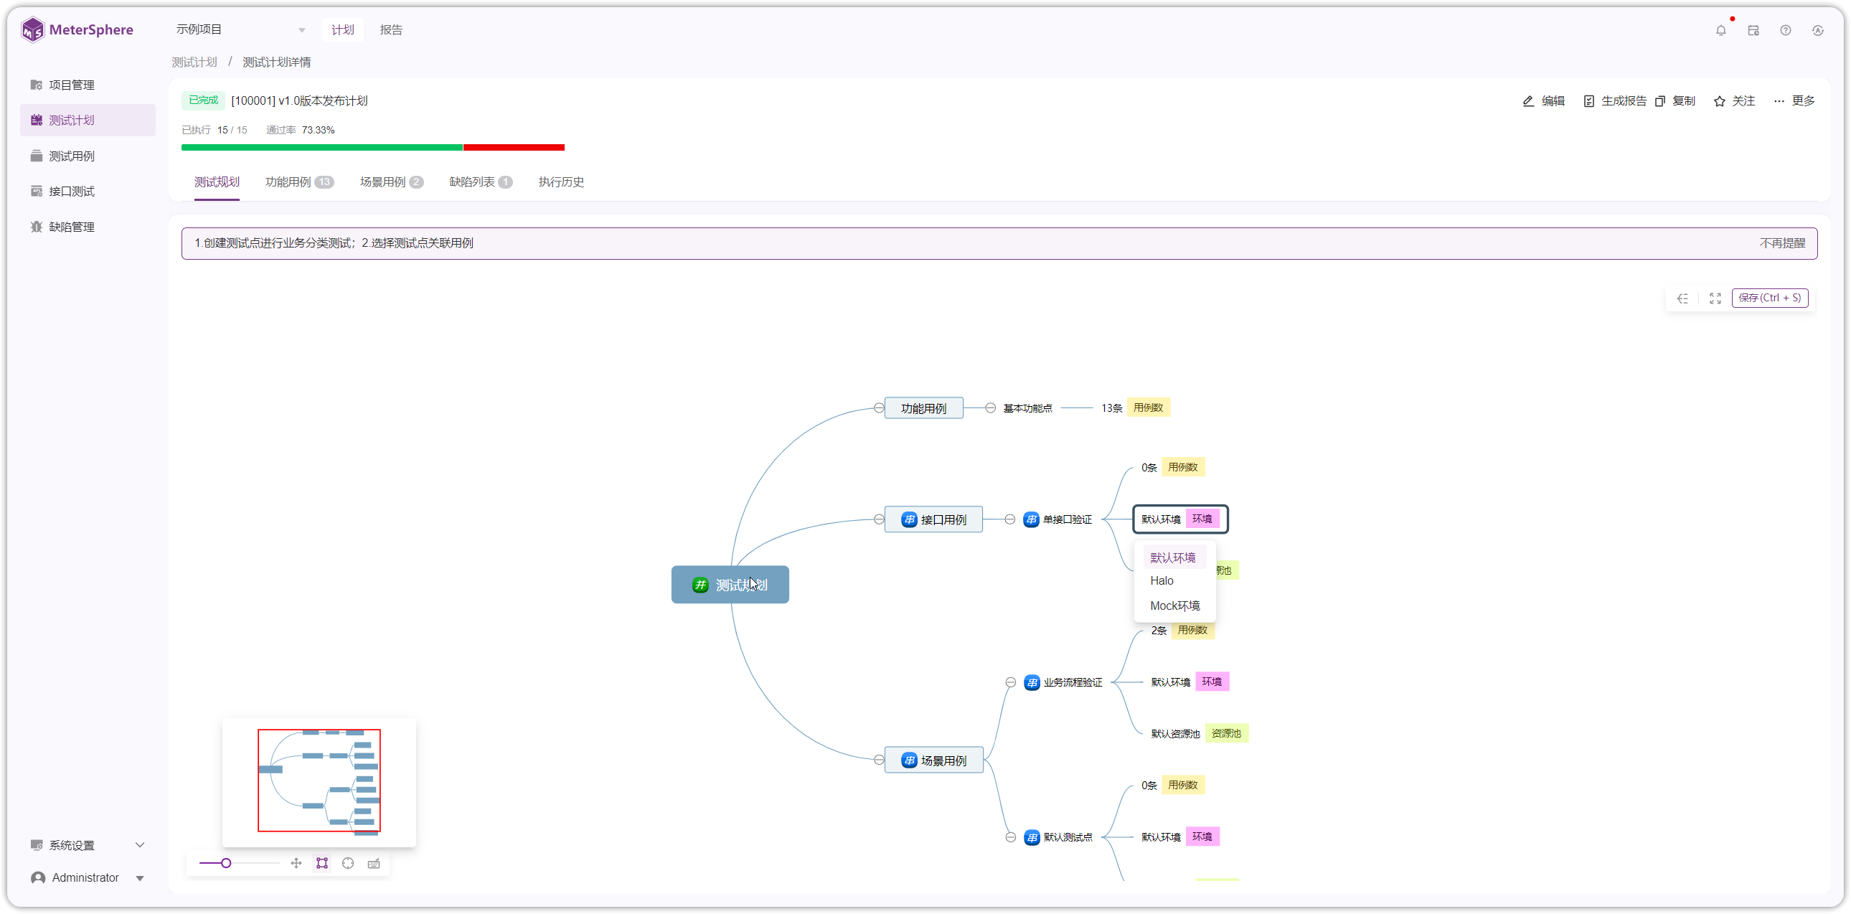Choose Halo in the environment dropdown
The height and width of the screenshot is (914, 1851).
(x=1175, y=580)
